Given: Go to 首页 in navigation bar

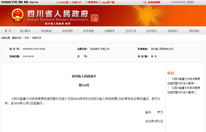Looking at the screenshot, I should click(x=8, y=31).
